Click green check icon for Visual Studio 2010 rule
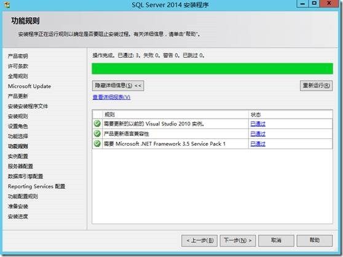The height and width of the screenshot is (257, 343). coord(97,124)
